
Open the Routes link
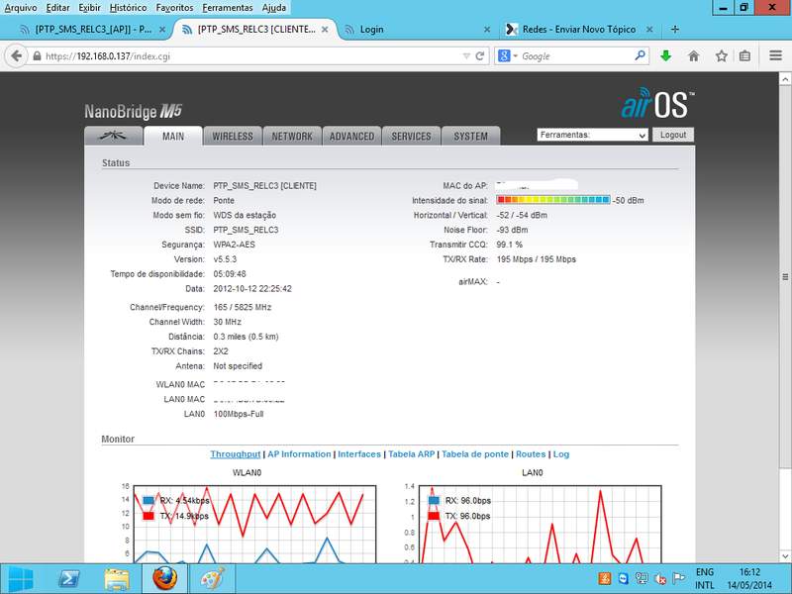[x=531, y=454]
